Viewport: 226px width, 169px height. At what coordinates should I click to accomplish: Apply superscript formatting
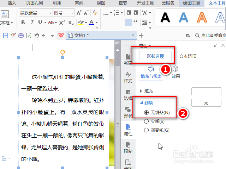[62, 23]
